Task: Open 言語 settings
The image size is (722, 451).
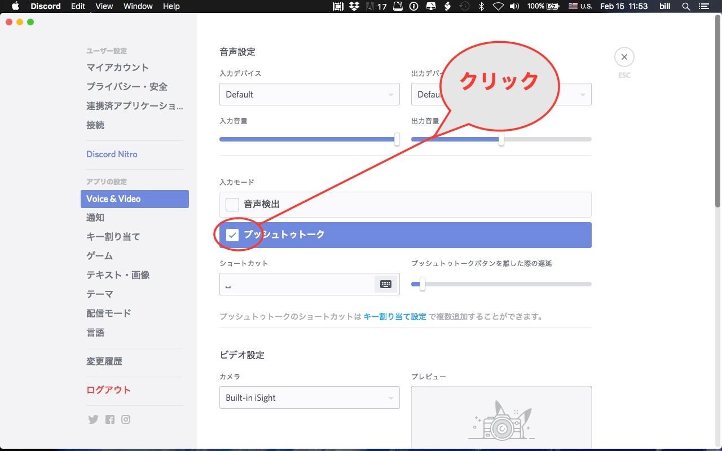Action: pos(95,333)
